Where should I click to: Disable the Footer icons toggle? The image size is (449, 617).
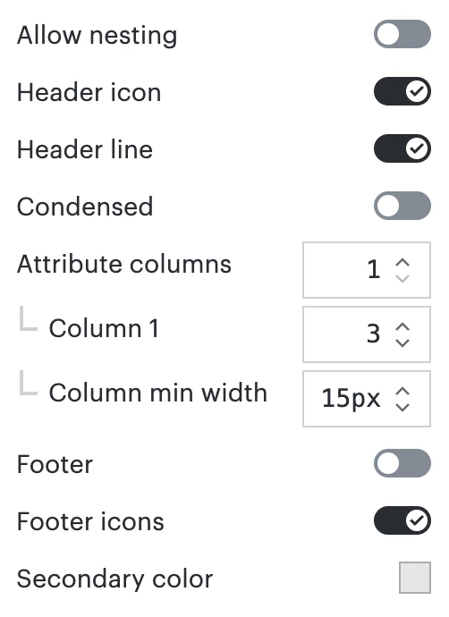(402, 520)
